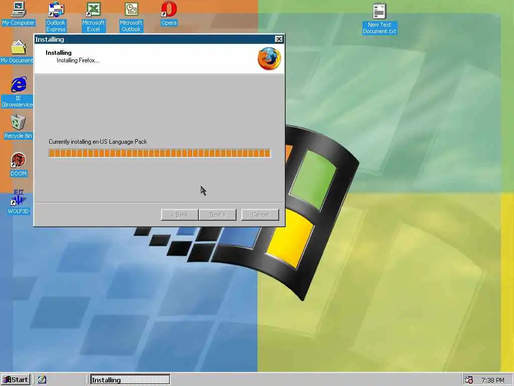Click the quick launch icon beside Start
Image resolution: width=514 pixels, height=386 pixels.
42,379
